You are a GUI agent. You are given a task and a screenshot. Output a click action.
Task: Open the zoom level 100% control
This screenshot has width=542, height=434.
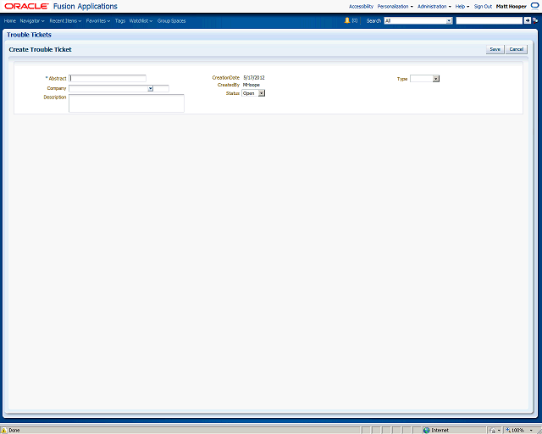[518, 431]
